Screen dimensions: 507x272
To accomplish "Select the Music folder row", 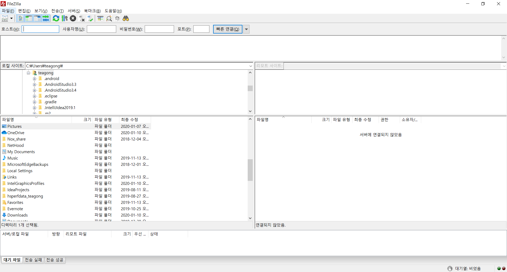I will pyautogui.click(x=76, y=158).
